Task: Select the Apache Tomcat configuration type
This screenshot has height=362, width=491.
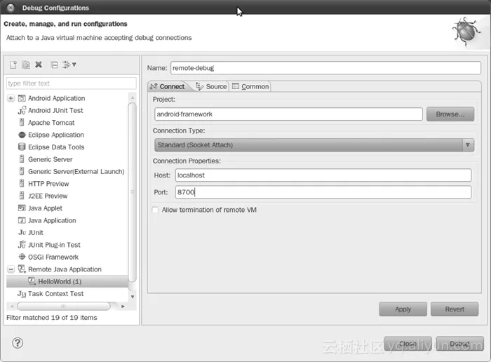Action: tap(51, 123)
